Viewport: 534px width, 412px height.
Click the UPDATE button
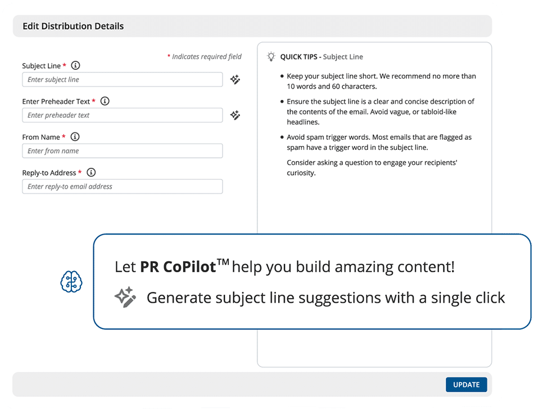pos(466,384)
